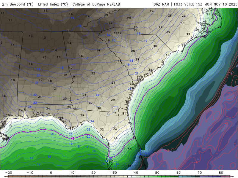Click the "College of DuPage NEXLAB" label
238x178 pixels.
tap(96, 4)
